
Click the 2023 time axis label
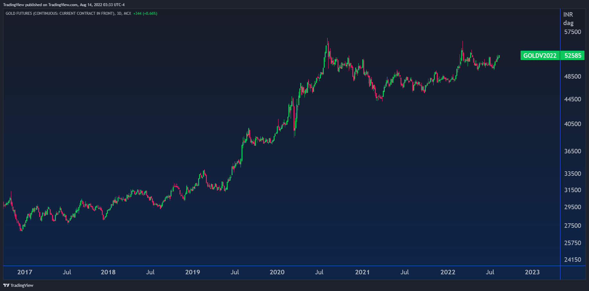coord(532,272)
